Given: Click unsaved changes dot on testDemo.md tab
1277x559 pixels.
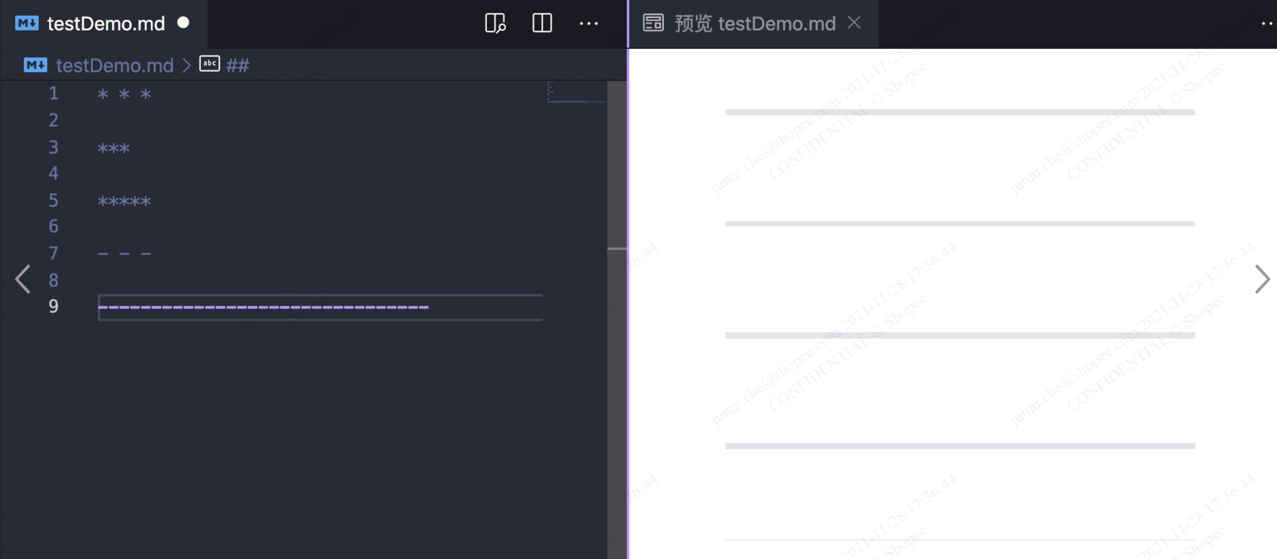Looking at the screenshot, I should (x=183, y=22).
